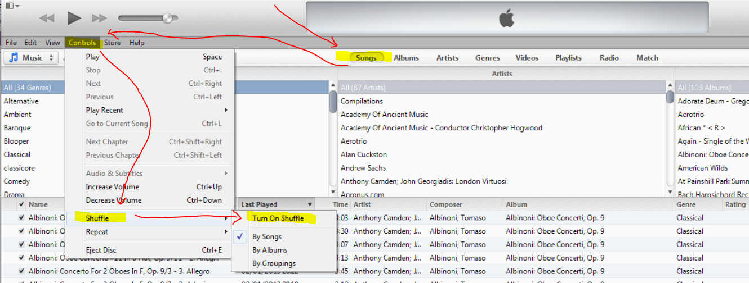
Task: Switch to the Radio tab
Action: click(609, 58)
